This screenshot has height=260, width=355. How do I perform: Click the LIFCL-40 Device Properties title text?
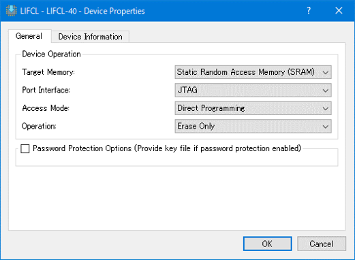82,11
